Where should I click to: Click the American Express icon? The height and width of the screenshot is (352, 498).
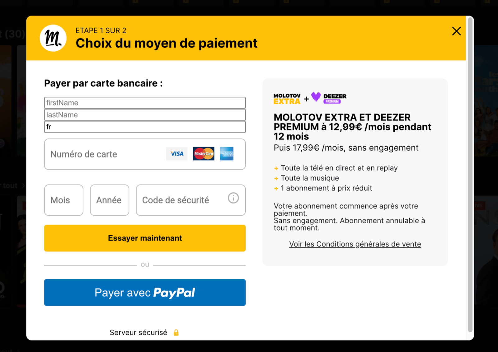pyautogui.click(x=227, y=154)
